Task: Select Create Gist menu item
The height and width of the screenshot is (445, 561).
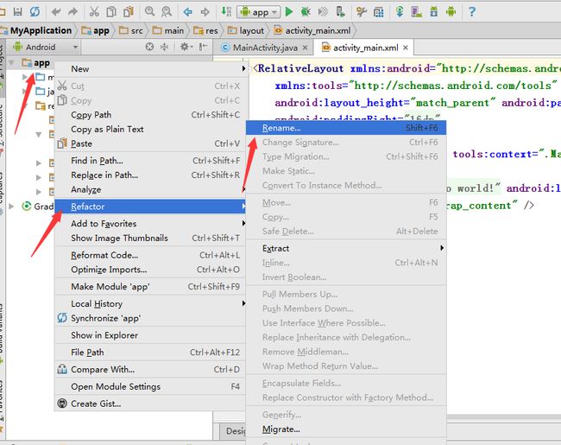Action: pos(150,404)
